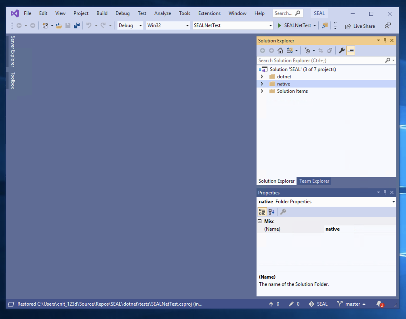Image resolution: width=406 pixels, height=319 pixels.
Task: Click the pending changes pencil indicator
Action: [x=295, y=304]
